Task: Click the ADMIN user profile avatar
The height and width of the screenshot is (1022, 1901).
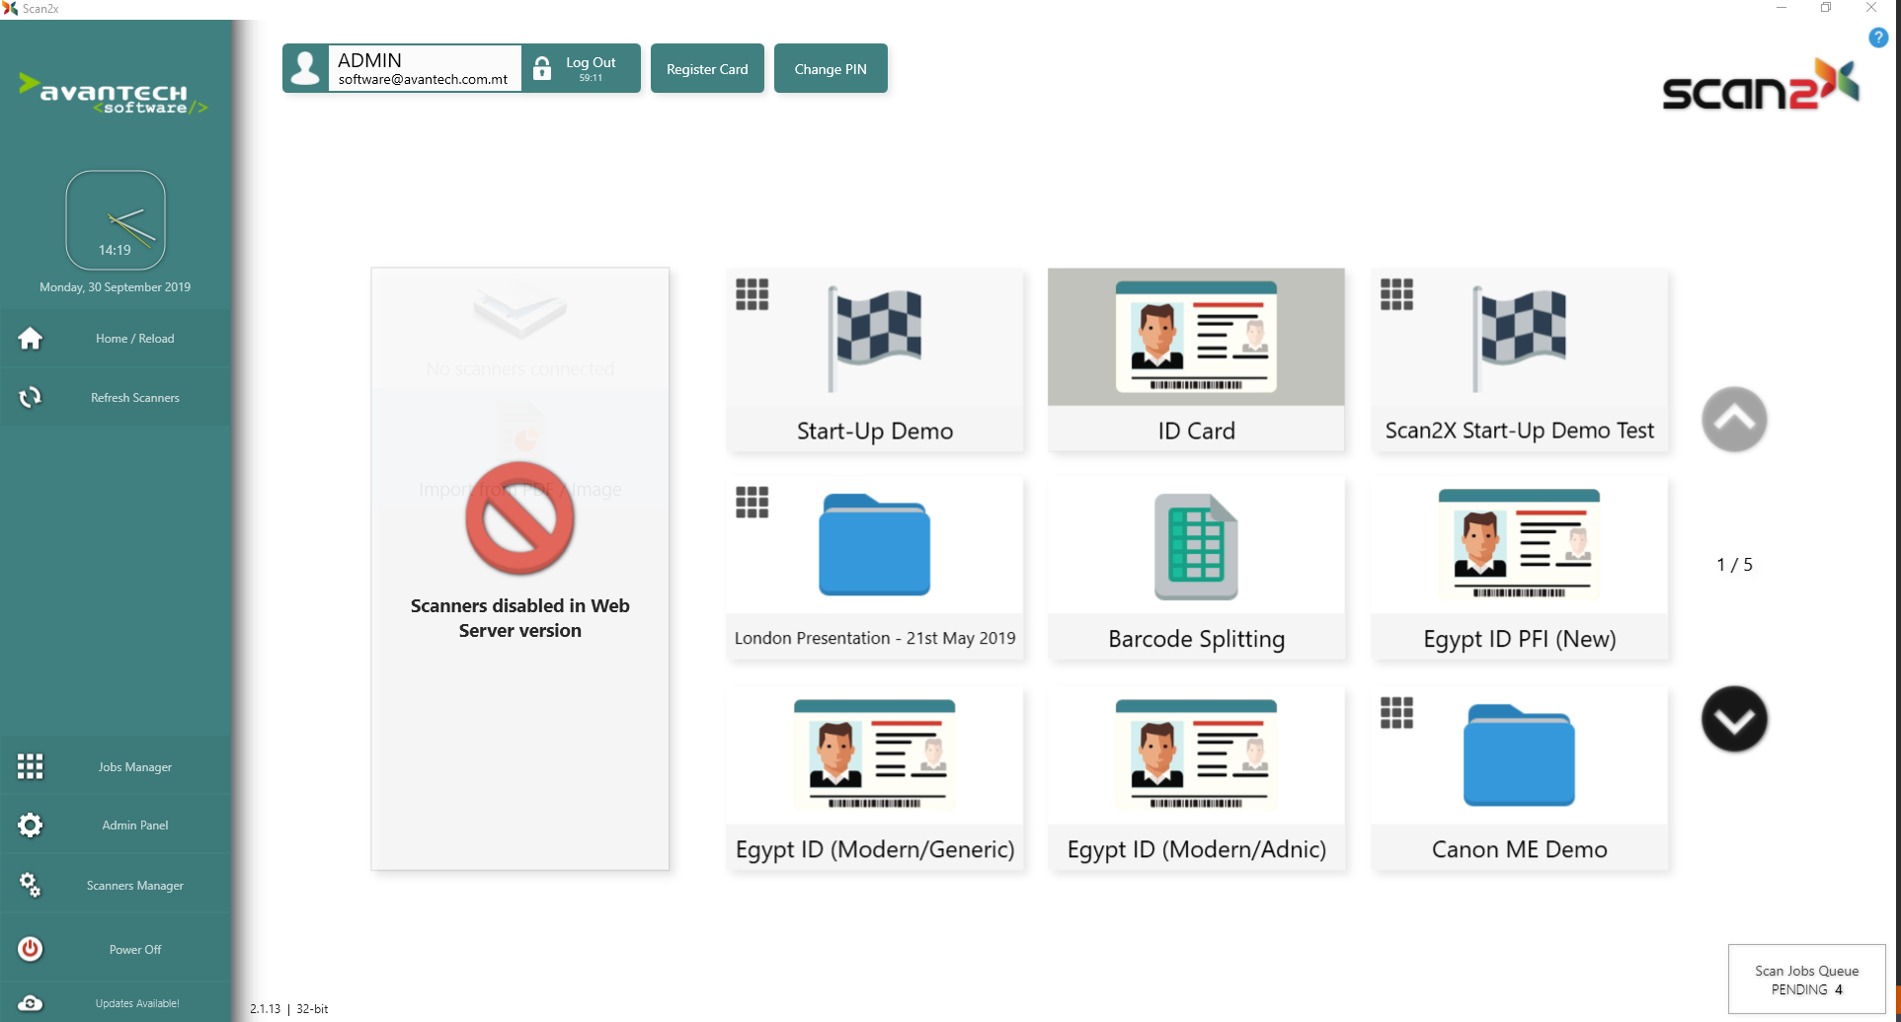Action: (x=306, y=68)
